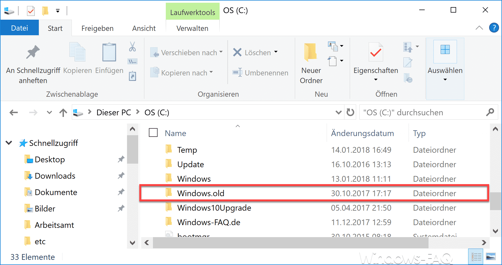The height and width of the screenshot is (265, 502).
Task: Open the quick access toolbar customize dropdown
Action: (58, 11)
